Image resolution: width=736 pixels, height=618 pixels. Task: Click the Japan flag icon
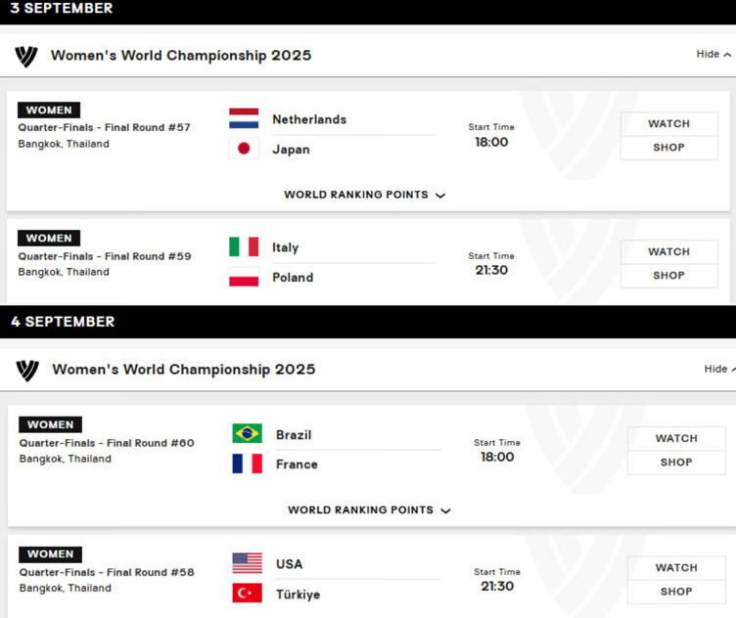(x=244, y=150)
